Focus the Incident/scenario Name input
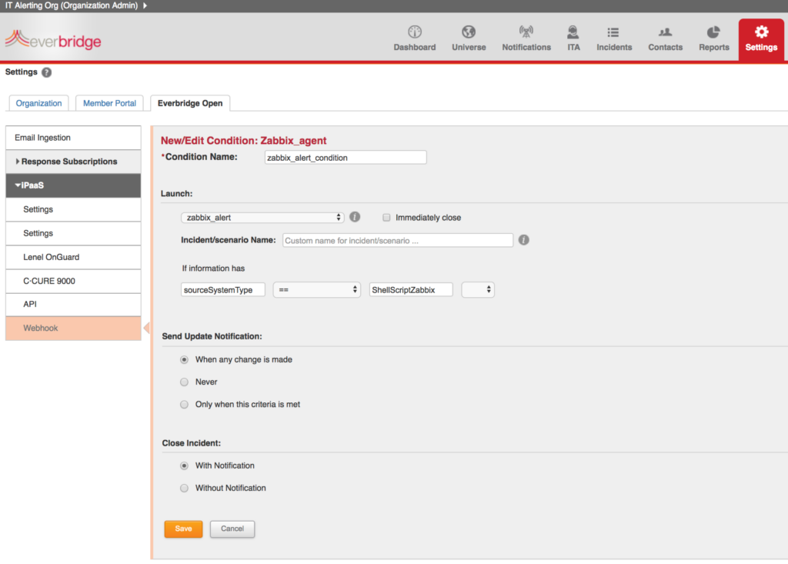 pos(398,240)
